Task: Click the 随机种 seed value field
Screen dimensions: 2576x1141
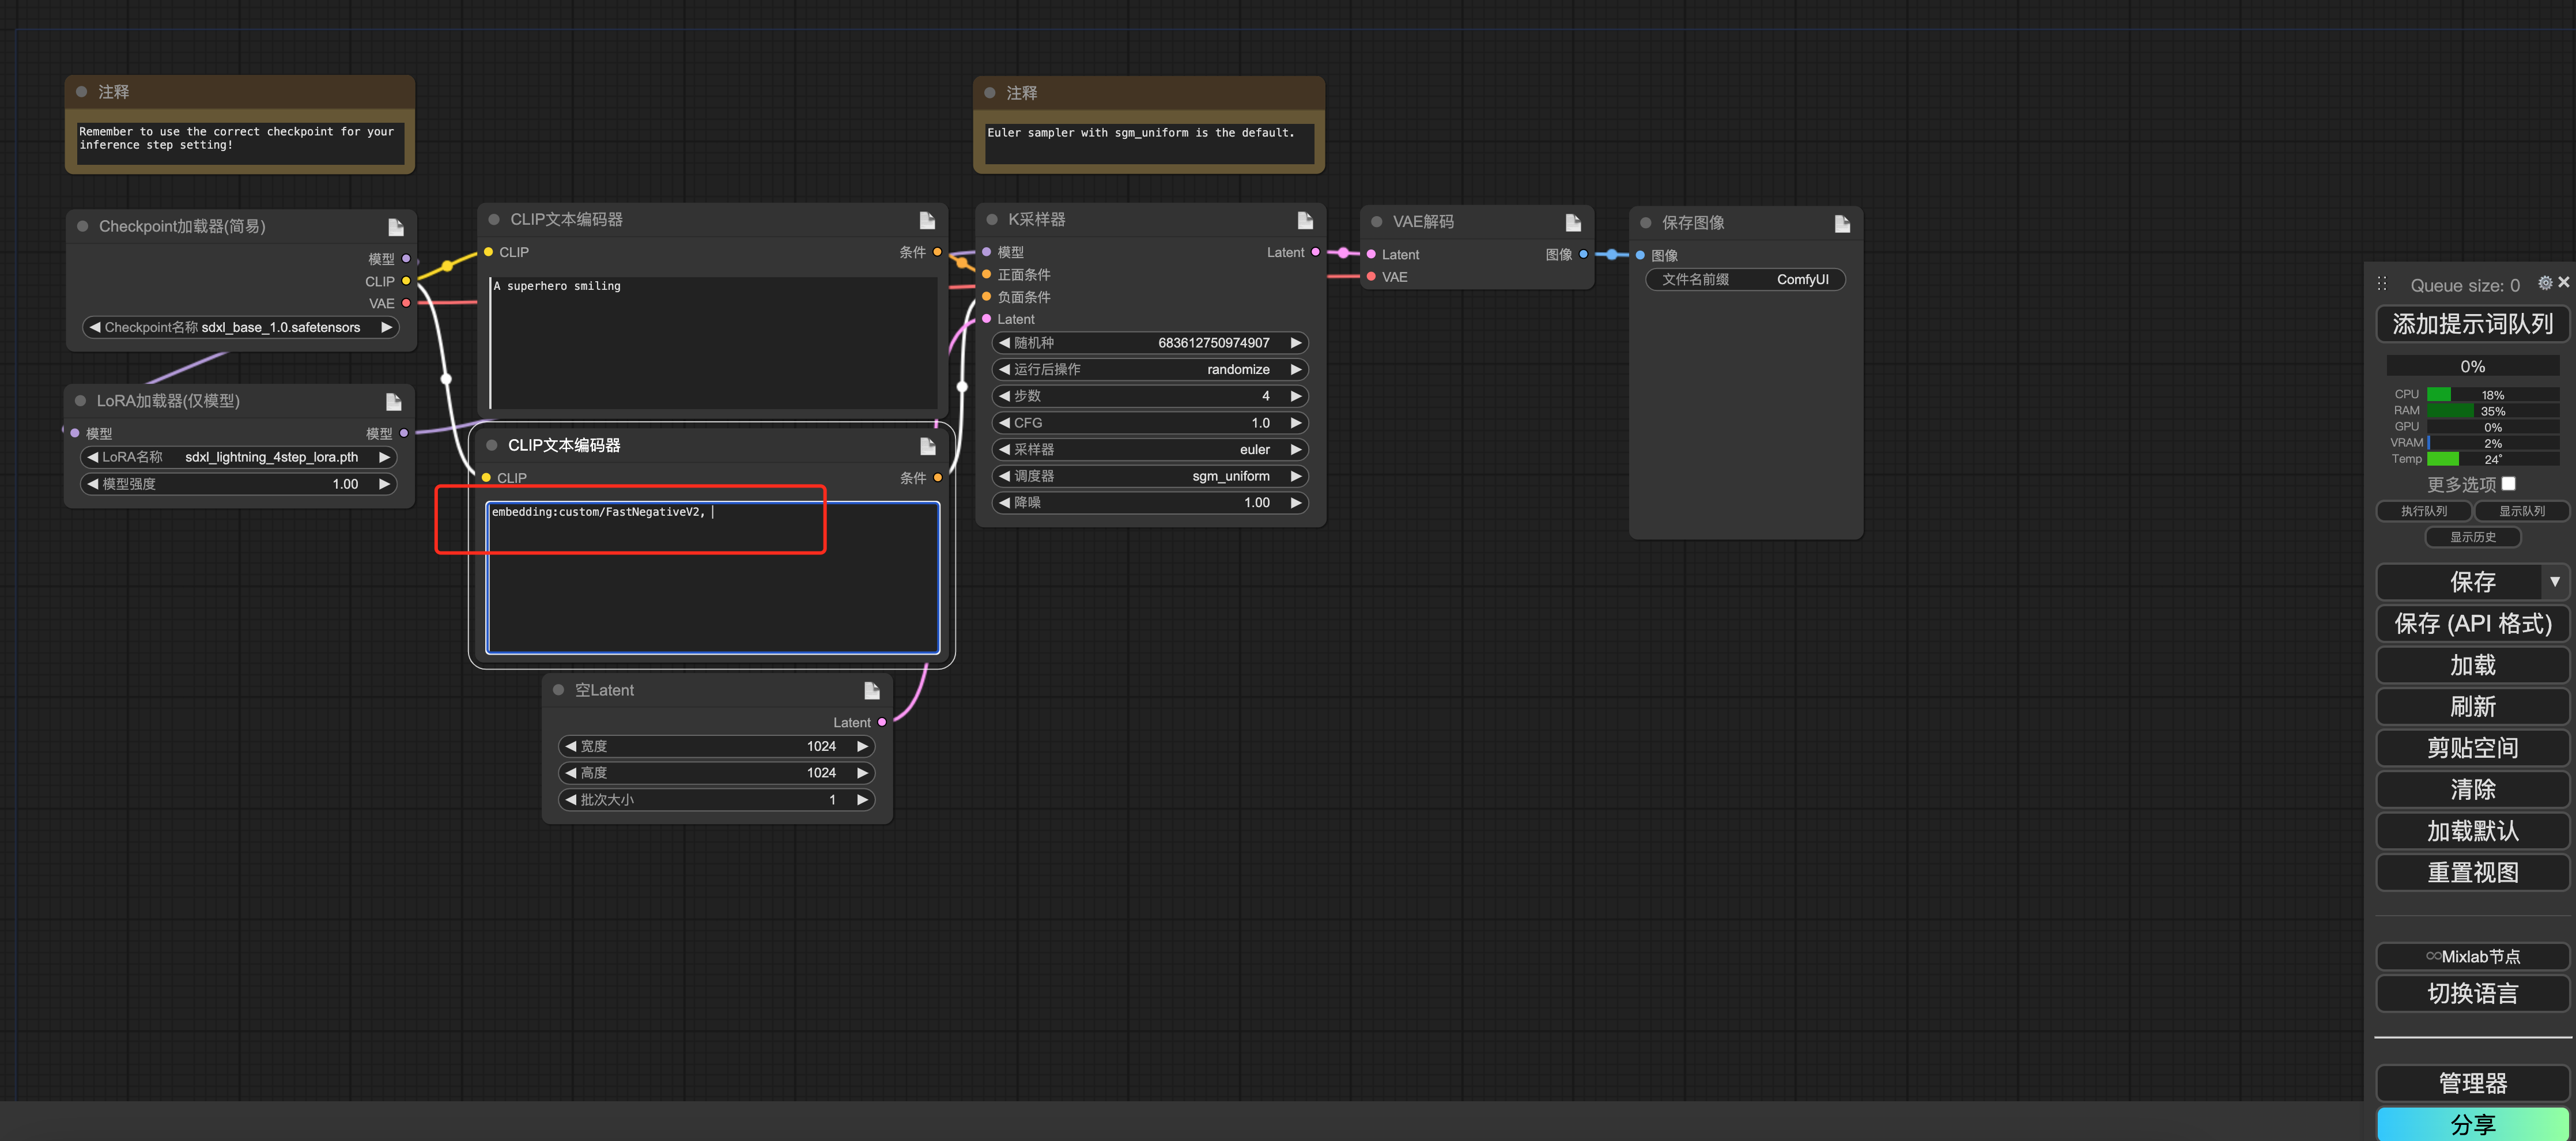Action: (x=1150, y=344)
